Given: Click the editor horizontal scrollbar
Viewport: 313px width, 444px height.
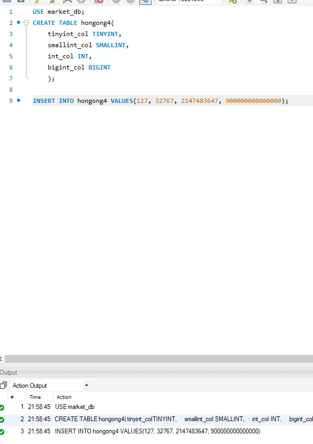Looking at the screenshot, I should [159, 359].
